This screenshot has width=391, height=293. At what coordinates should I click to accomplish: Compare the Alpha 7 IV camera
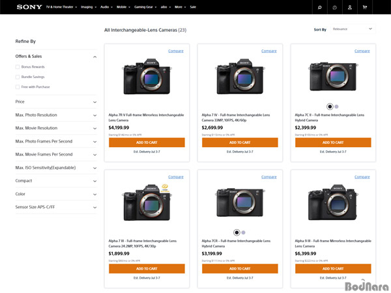[x=268, y=51]
